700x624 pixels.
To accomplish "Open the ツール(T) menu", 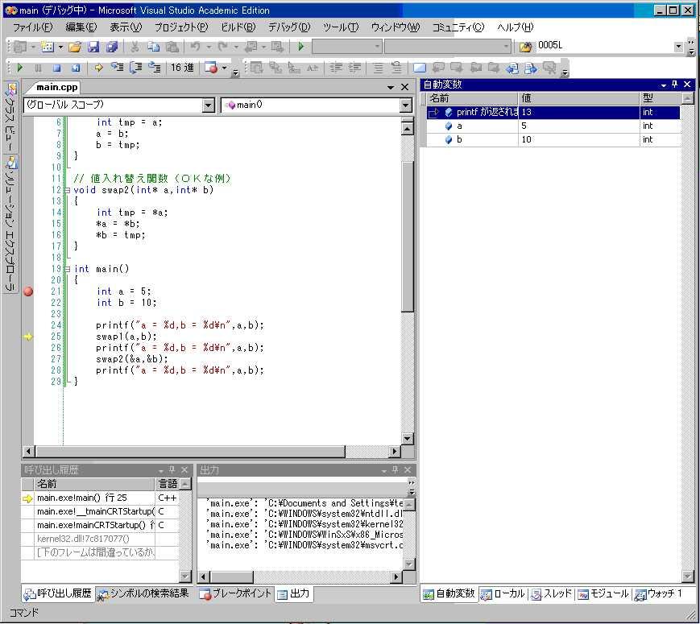I will [341, 27].
